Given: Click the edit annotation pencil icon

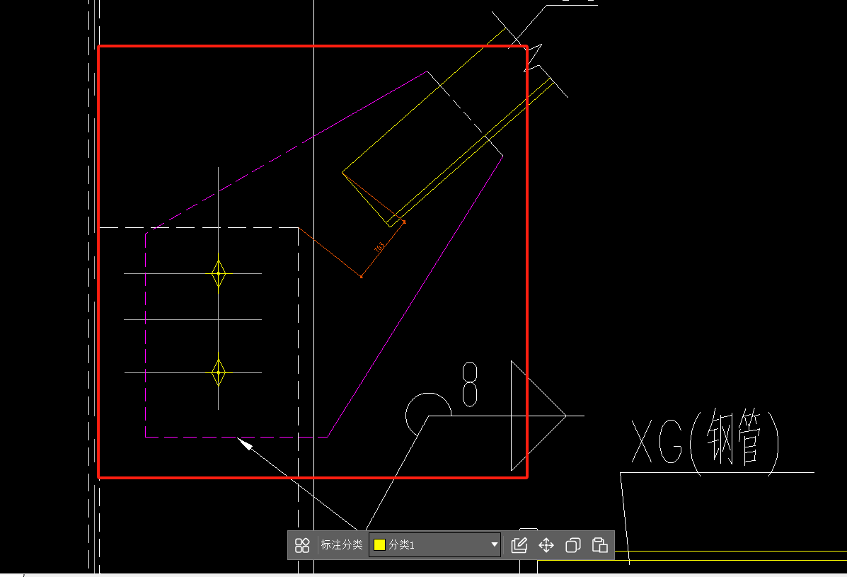Looking at the screenshot, I should (519, 545).
